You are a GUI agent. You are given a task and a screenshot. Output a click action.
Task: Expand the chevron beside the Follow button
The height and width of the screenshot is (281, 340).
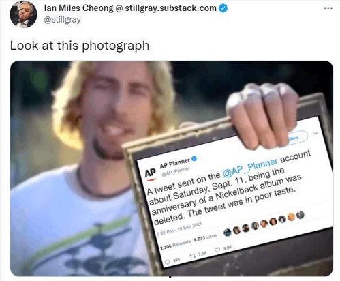316,134
